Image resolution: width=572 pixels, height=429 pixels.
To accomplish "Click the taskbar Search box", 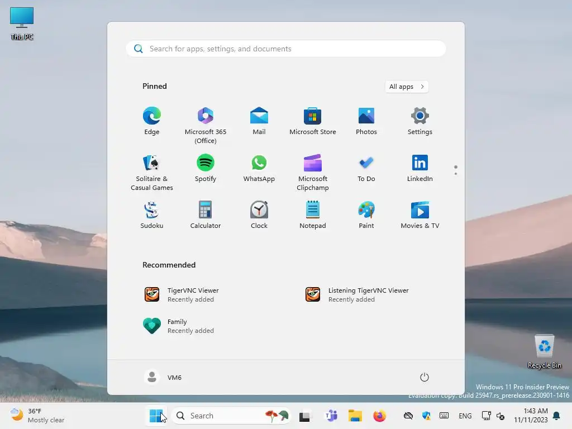I will point(231,416).
